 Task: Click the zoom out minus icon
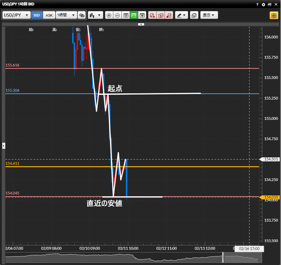pos(117,15)
